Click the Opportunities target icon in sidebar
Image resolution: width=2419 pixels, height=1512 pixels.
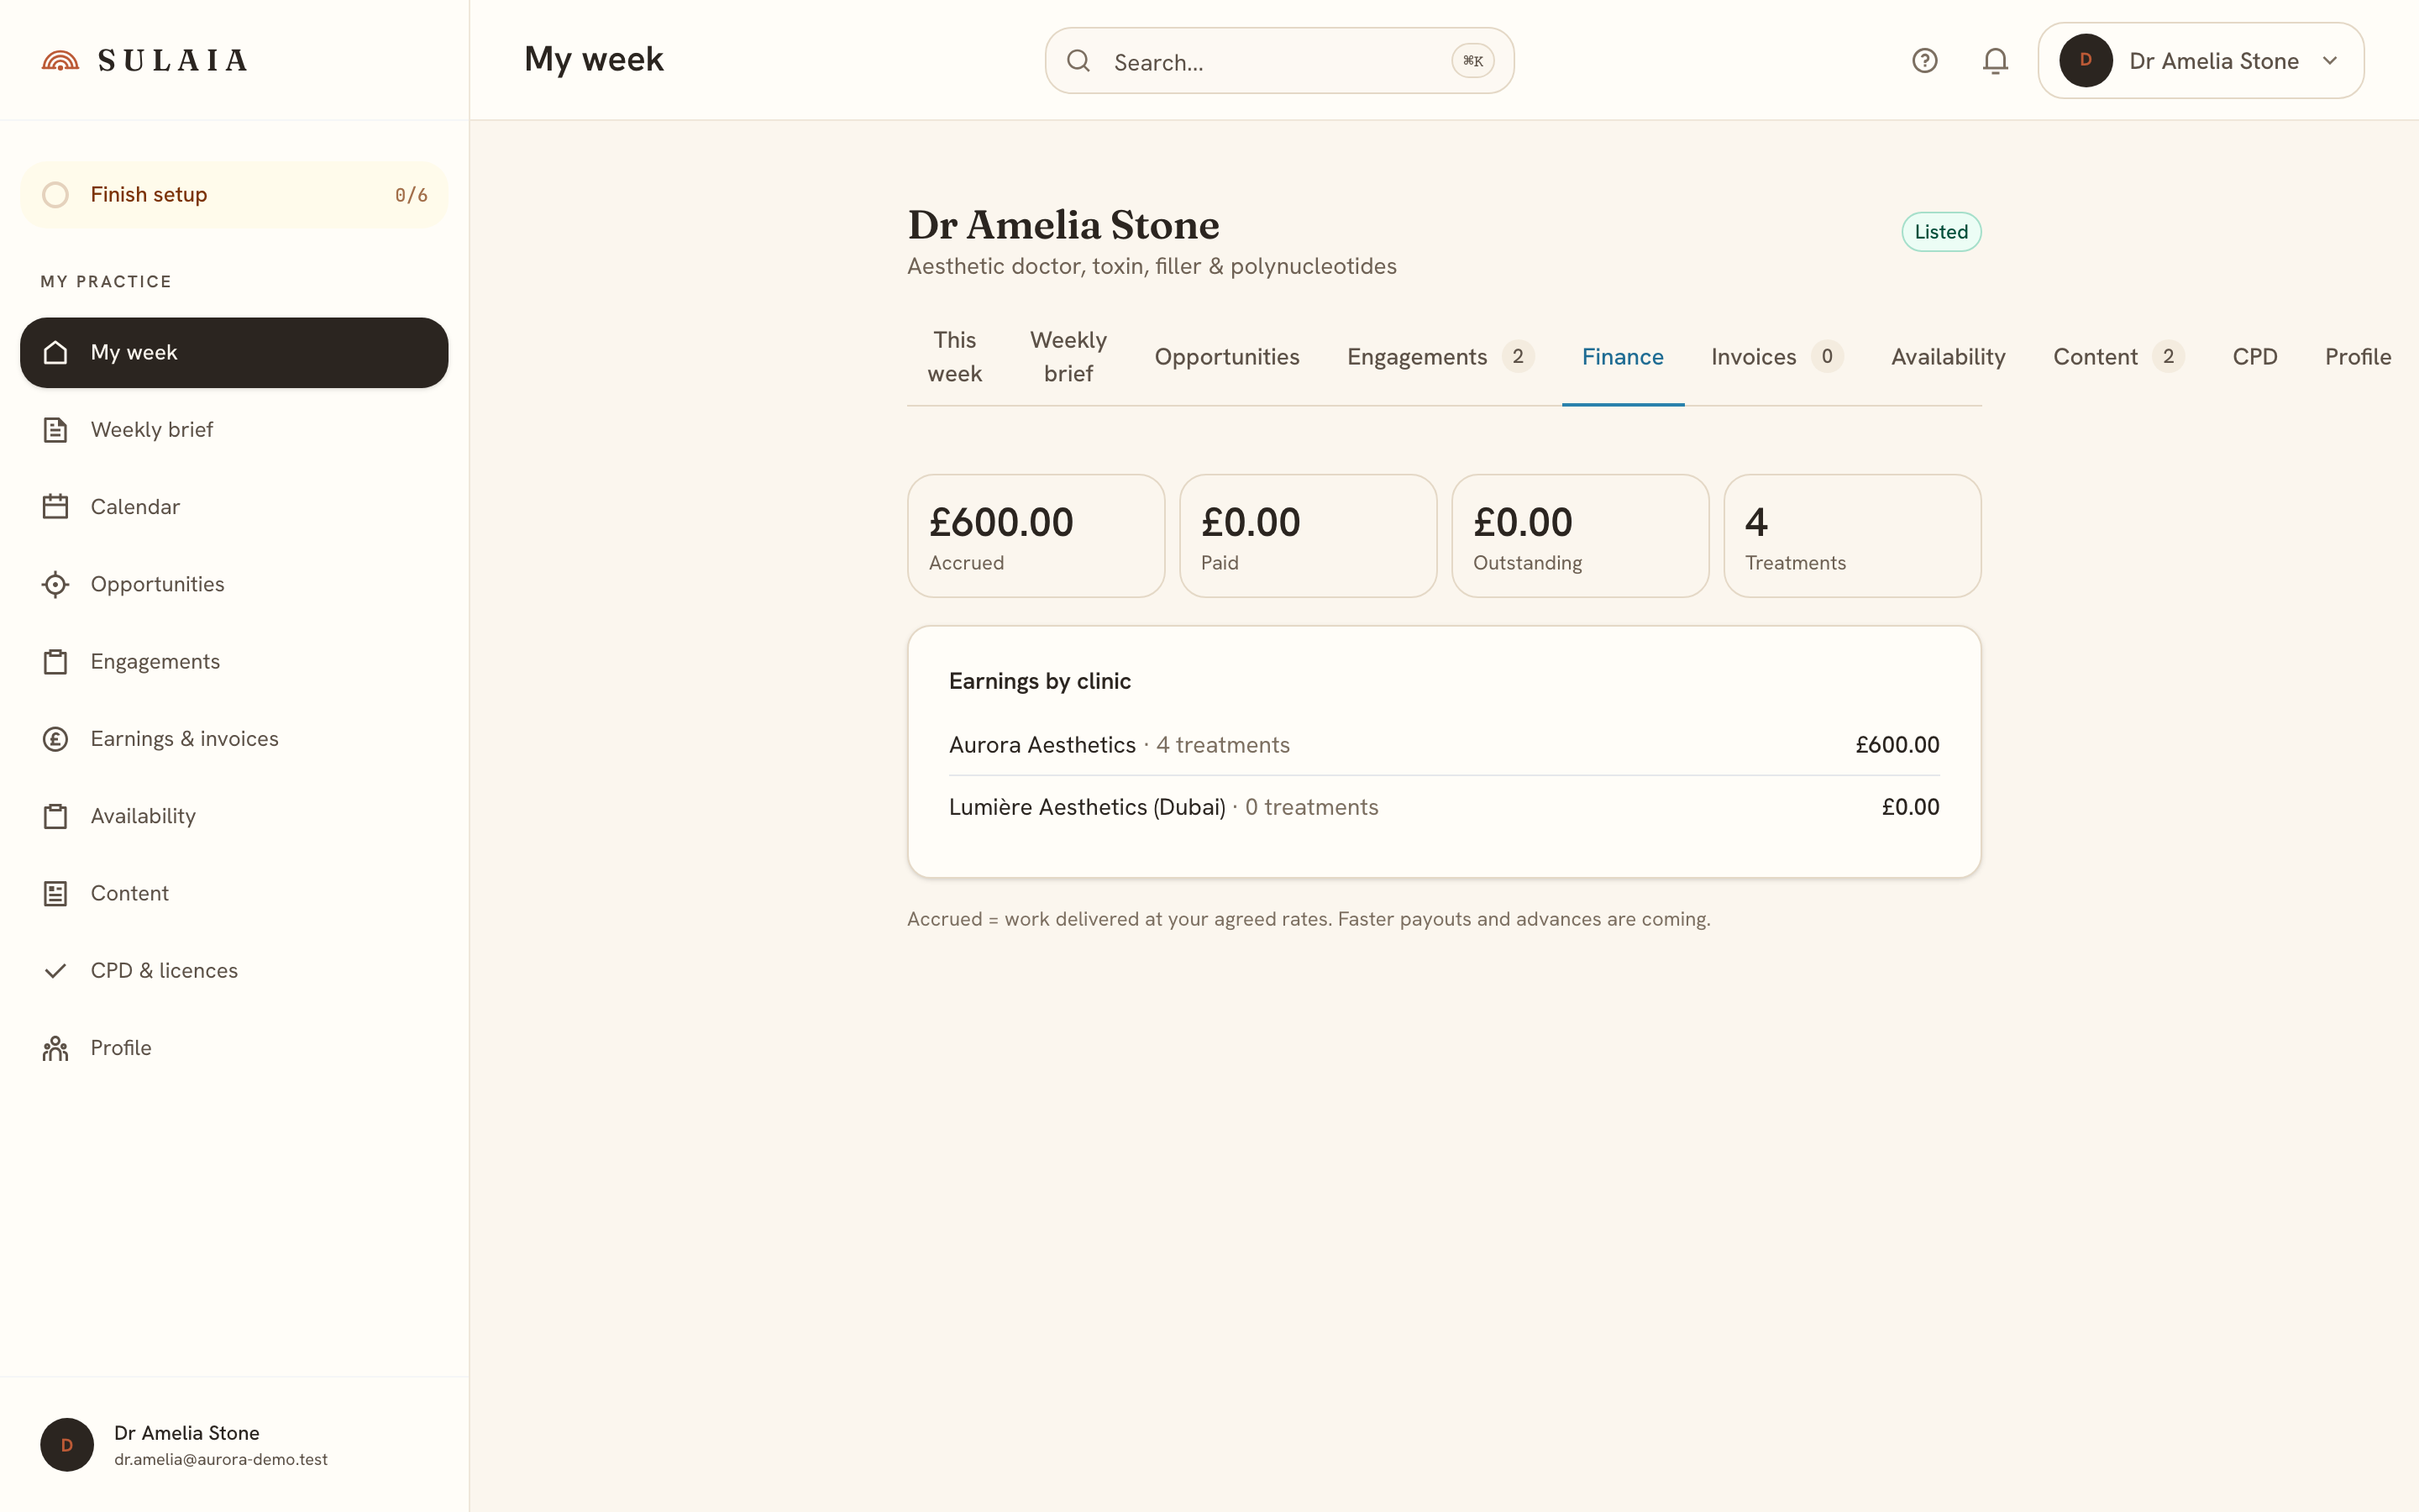55,584
